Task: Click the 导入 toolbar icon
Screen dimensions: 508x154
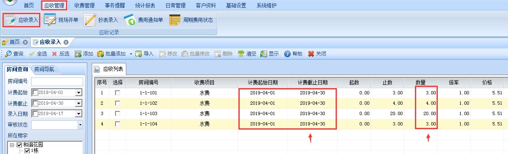Action: click(139, 54)
